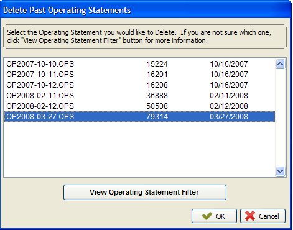293x230 pixels.
Task: Open View Operating Statement Filter
Action: tap(145, 192)
